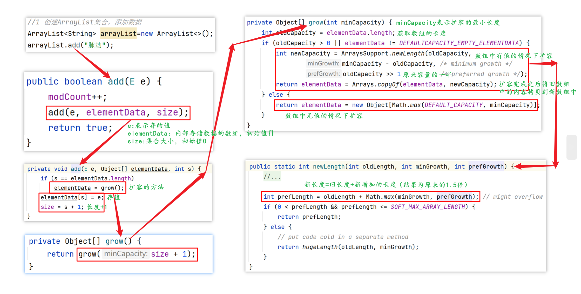This screenshot has height=294, width=581.
Task: Click the 'size = s + 1;' statement
Action: 62,207
